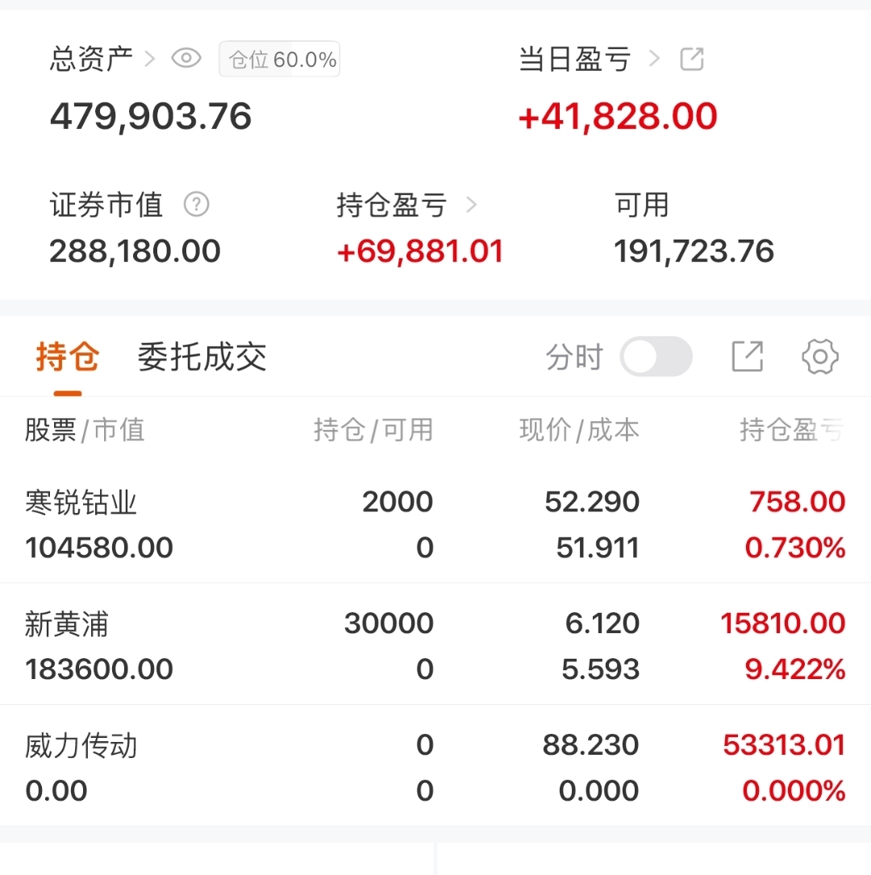Tap the +41,828.00 daily profit value
Screen dimensions: 871x875
point(617,117)
